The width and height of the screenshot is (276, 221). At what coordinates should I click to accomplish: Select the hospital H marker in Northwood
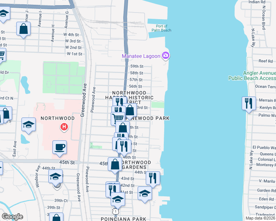(x=64, y=127)
